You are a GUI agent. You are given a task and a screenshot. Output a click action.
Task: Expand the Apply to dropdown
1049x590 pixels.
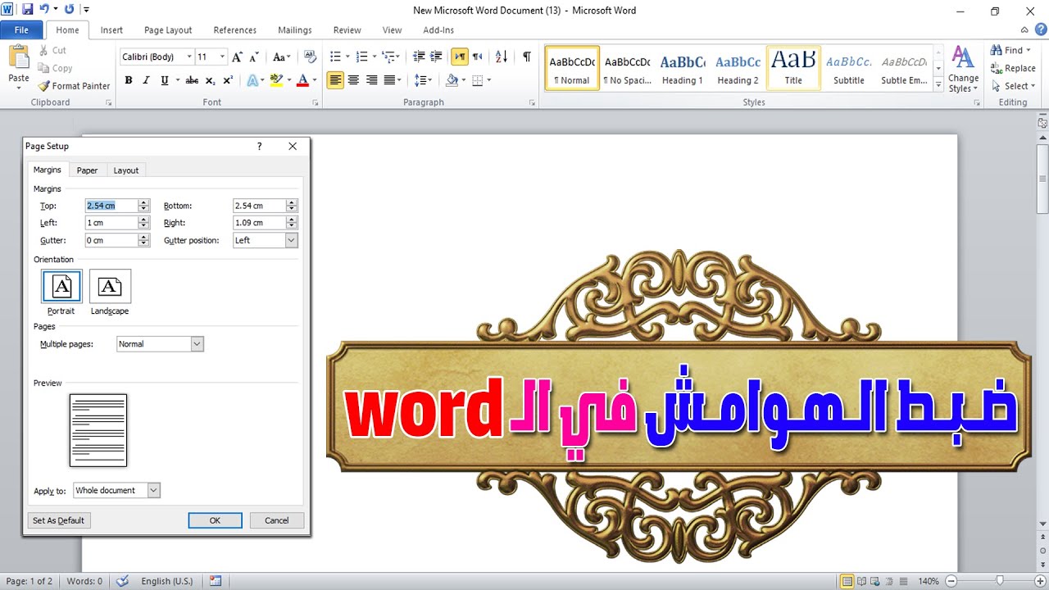[x=153, y=490]
